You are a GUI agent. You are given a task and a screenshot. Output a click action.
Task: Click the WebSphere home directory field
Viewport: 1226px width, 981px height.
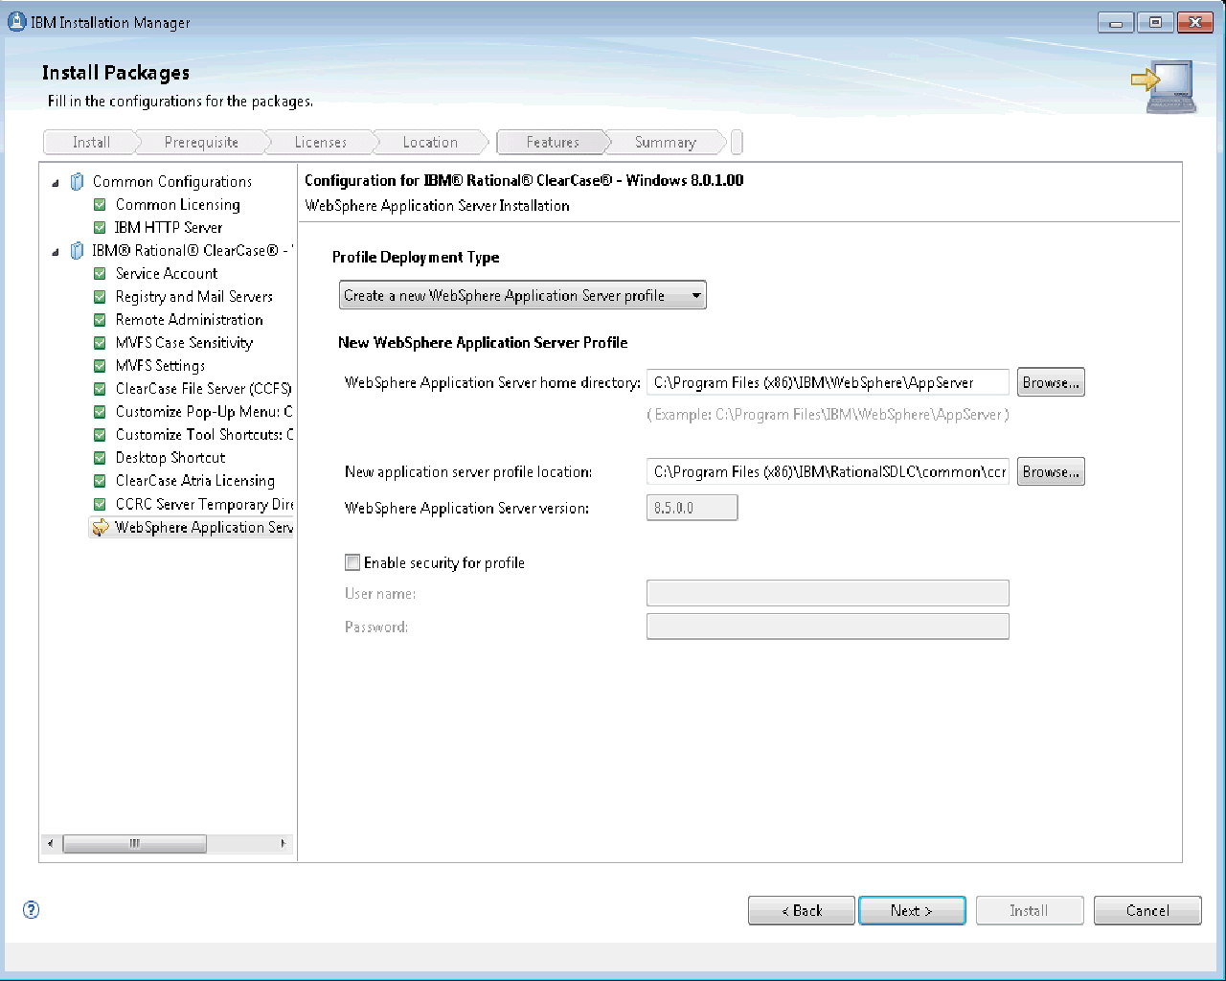pyautogui.click(x=828, y=382)
